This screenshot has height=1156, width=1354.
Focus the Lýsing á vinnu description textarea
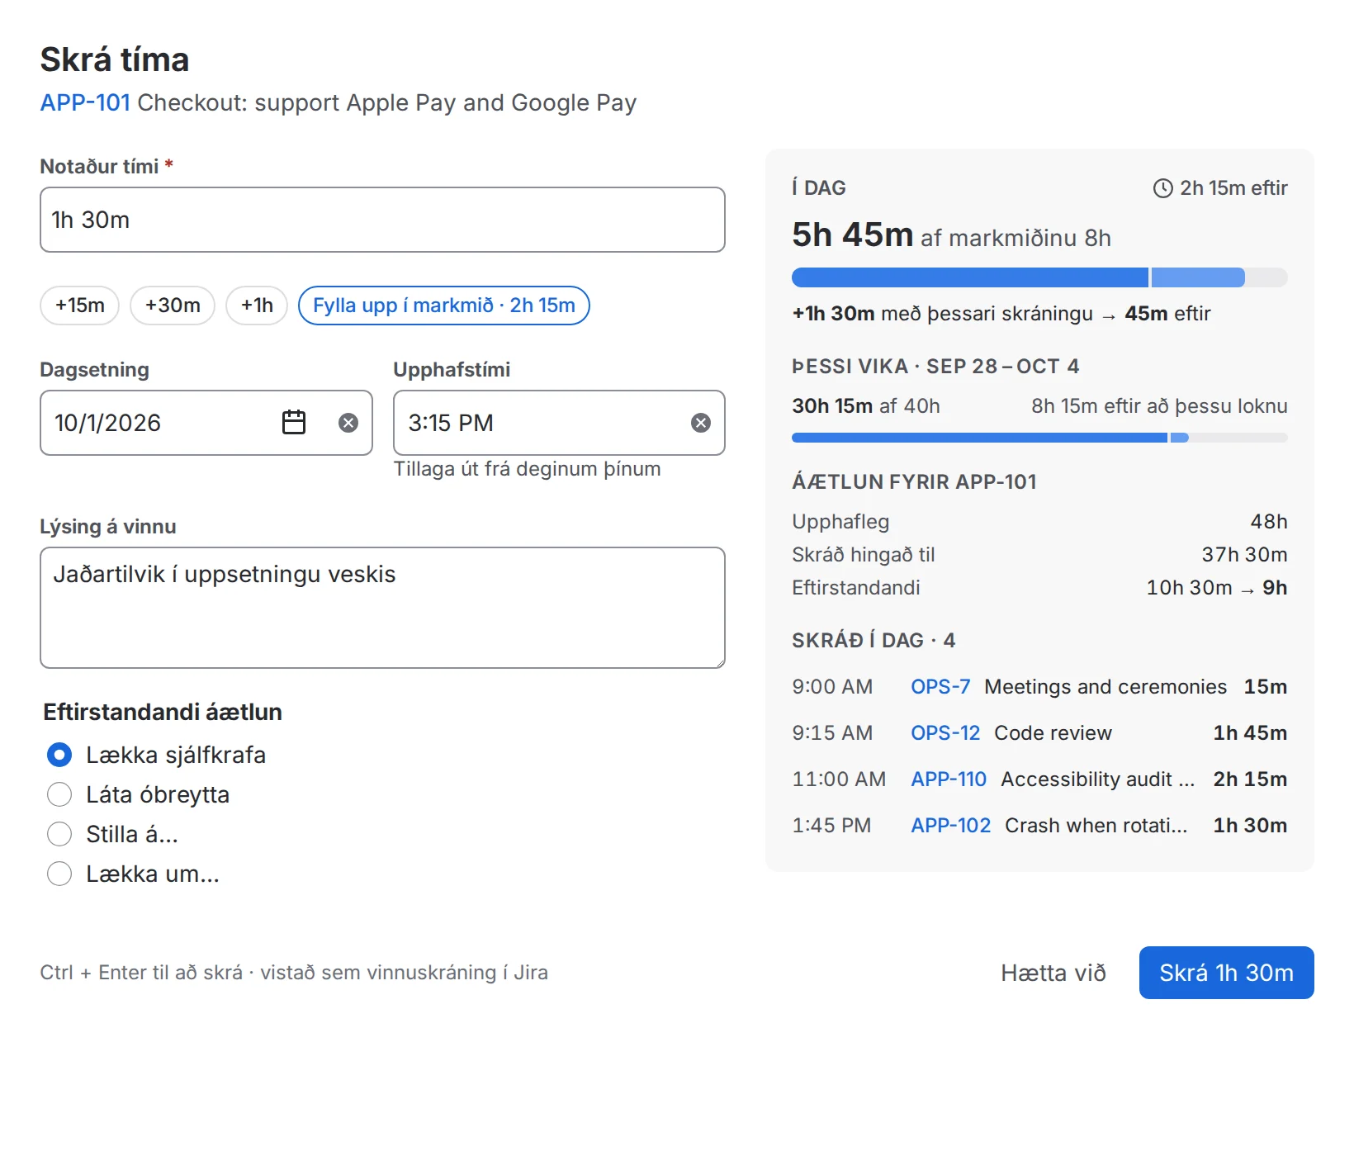[382, 608]
